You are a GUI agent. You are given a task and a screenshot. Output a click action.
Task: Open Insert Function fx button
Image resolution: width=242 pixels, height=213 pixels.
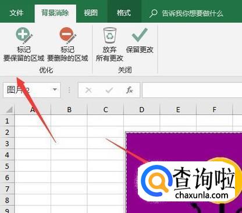129,90
